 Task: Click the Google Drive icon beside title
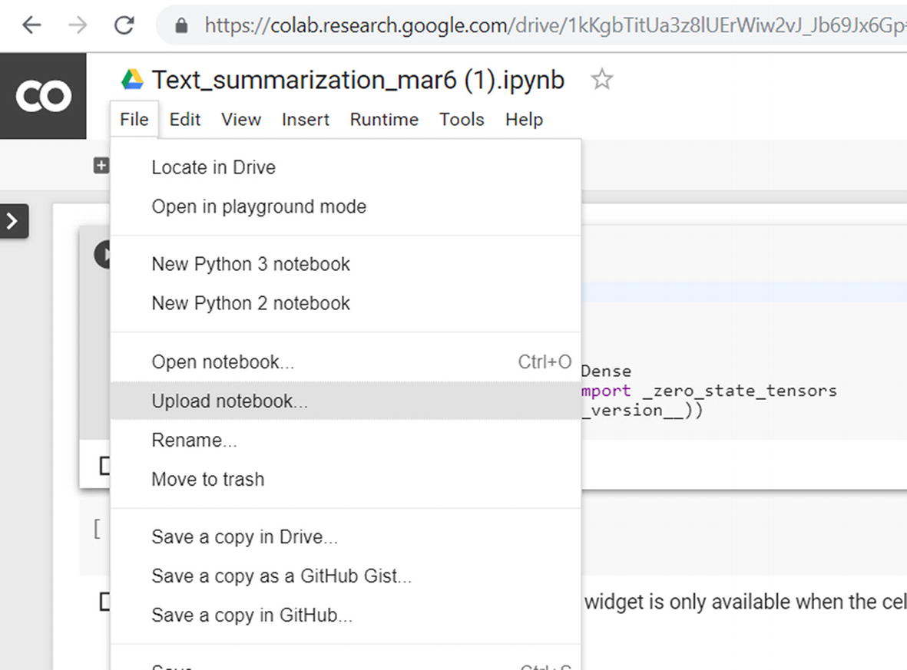[132, 79]
